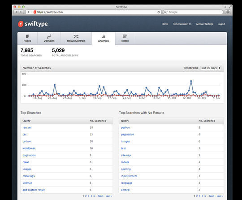Open Account Settings
Viewport: 242px width, 200px height.
coord(204,24)
